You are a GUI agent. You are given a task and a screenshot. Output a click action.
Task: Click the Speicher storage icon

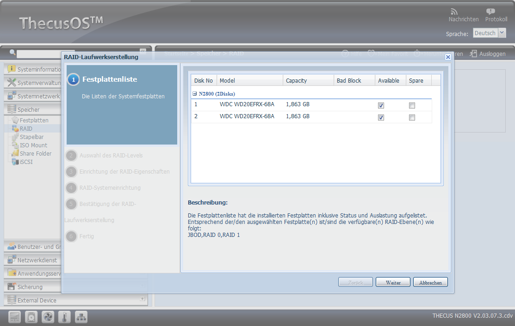[12, 109]
